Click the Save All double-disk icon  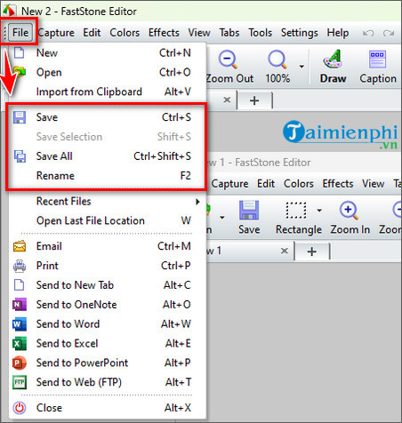[x=20, y=156]
